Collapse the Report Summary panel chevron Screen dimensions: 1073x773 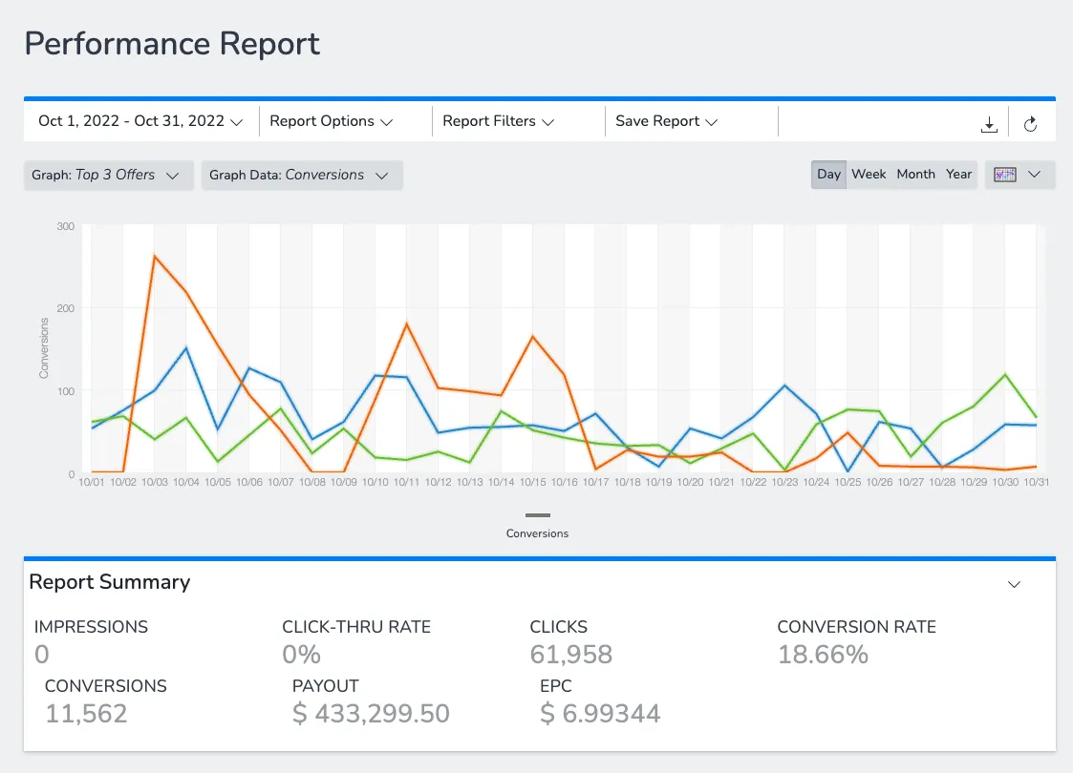[1014, 584]
